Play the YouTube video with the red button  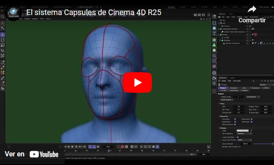137,82
